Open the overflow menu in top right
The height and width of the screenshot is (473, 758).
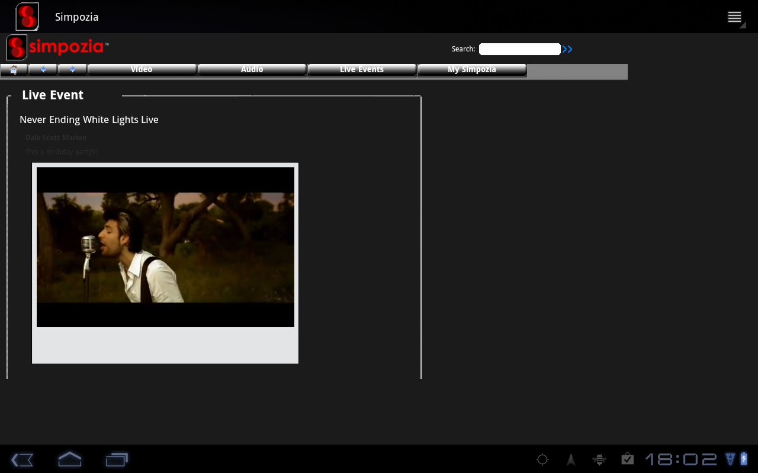click(x=735, y=17)
